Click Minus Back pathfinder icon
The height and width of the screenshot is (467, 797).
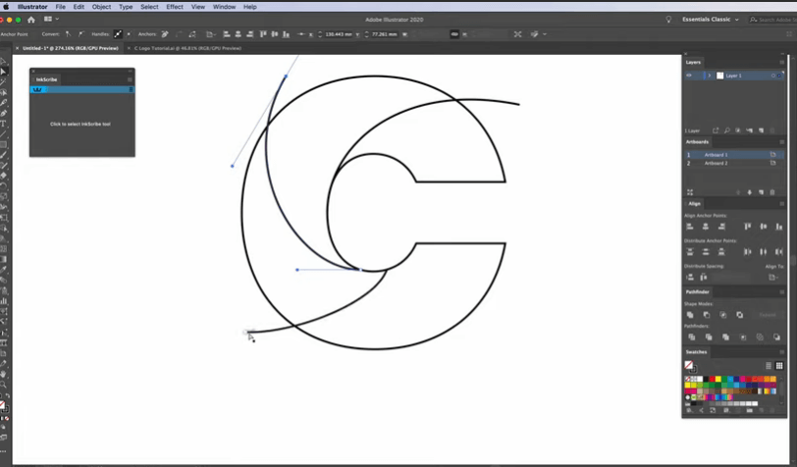coord(776,337)
